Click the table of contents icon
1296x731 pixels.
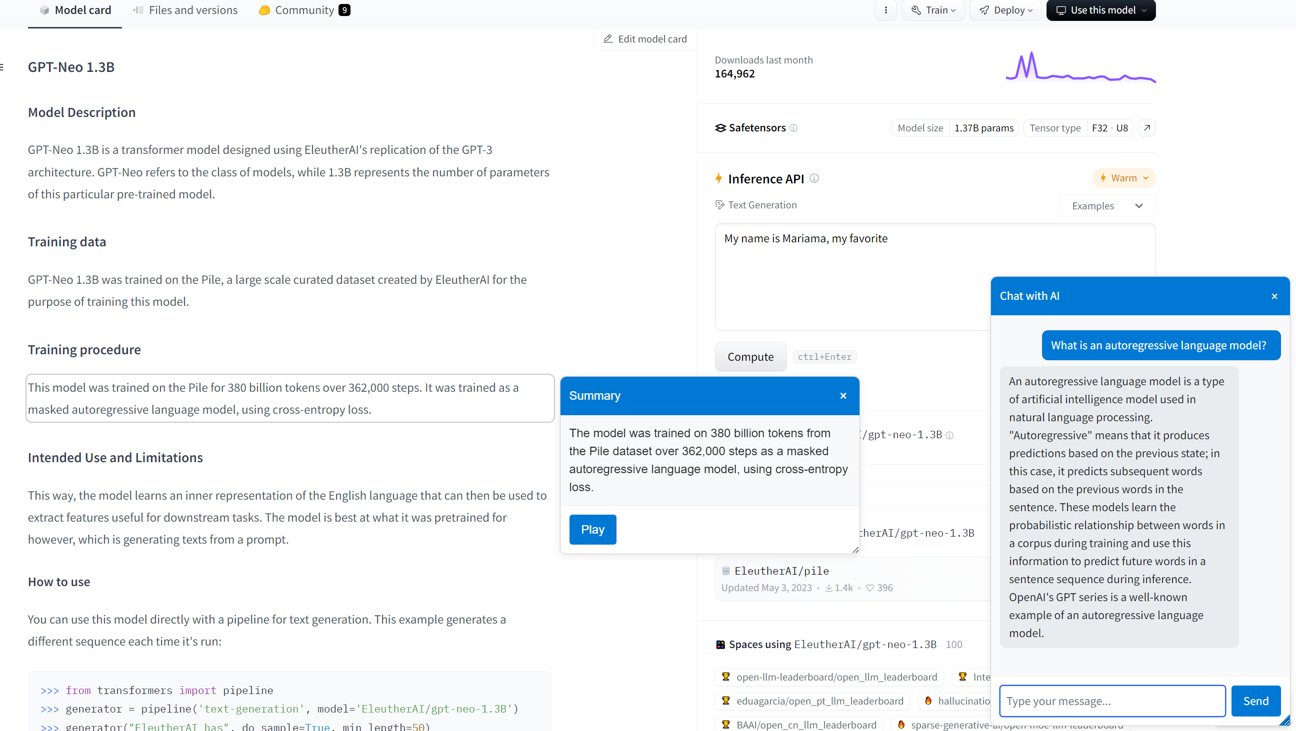(2, 67)
